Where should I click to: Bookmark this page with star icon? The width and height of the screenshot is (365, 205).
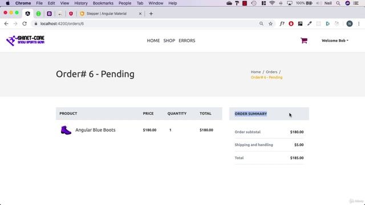(x=270, y=24)
